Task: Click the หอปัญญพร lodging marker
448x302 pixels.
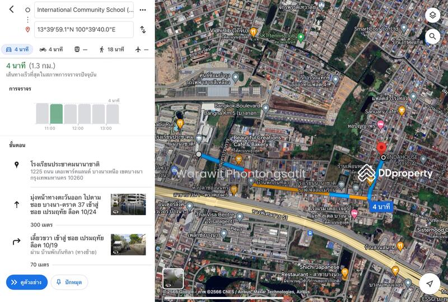Action: tap(380, 125)
